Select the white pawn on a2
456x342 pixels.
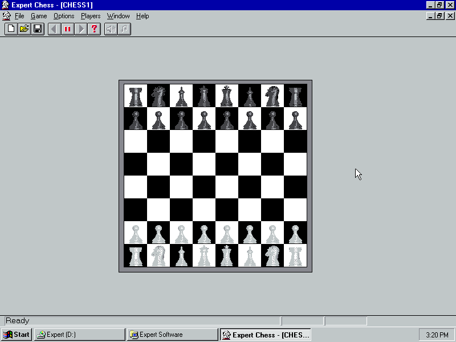click(x=136, y=233)
